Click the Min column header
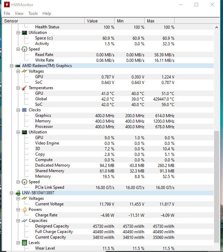223x252 pixels. coord(129,21)
